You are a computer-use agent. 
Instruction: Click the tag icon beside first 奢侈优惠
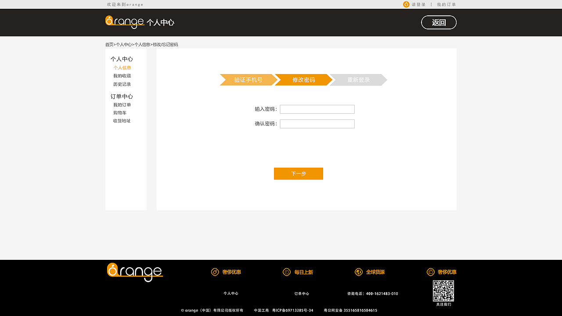tap(215, 272)
